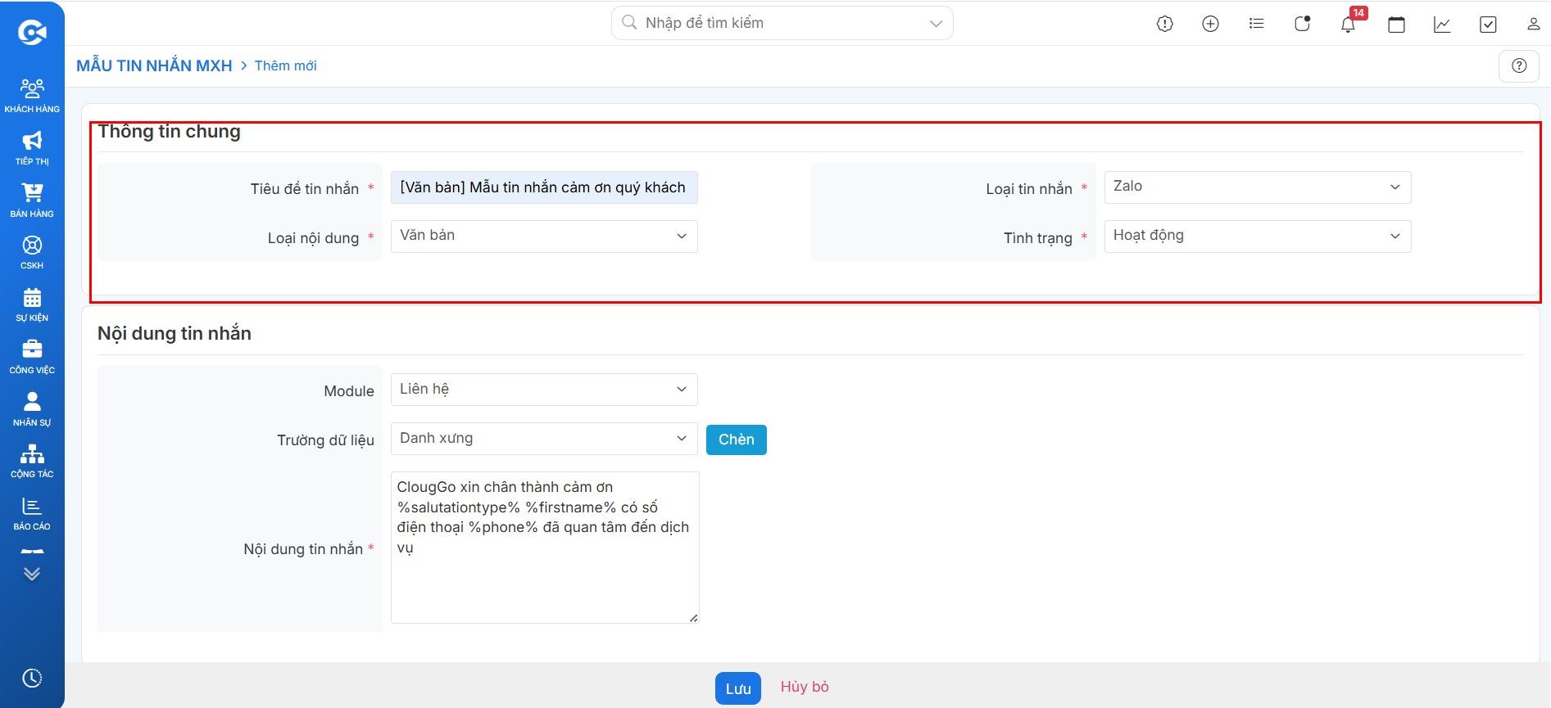Screen dimensions: 1551x708
Task: Click the 'Nội dung tin nhắn' section heading
Action: point(175,333)
